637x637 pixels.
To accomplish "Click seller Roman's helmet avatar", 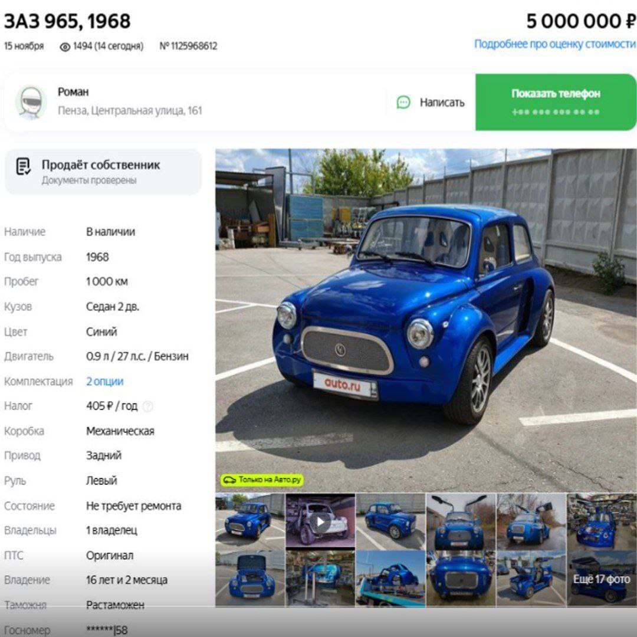I will (x=31, y=102).
